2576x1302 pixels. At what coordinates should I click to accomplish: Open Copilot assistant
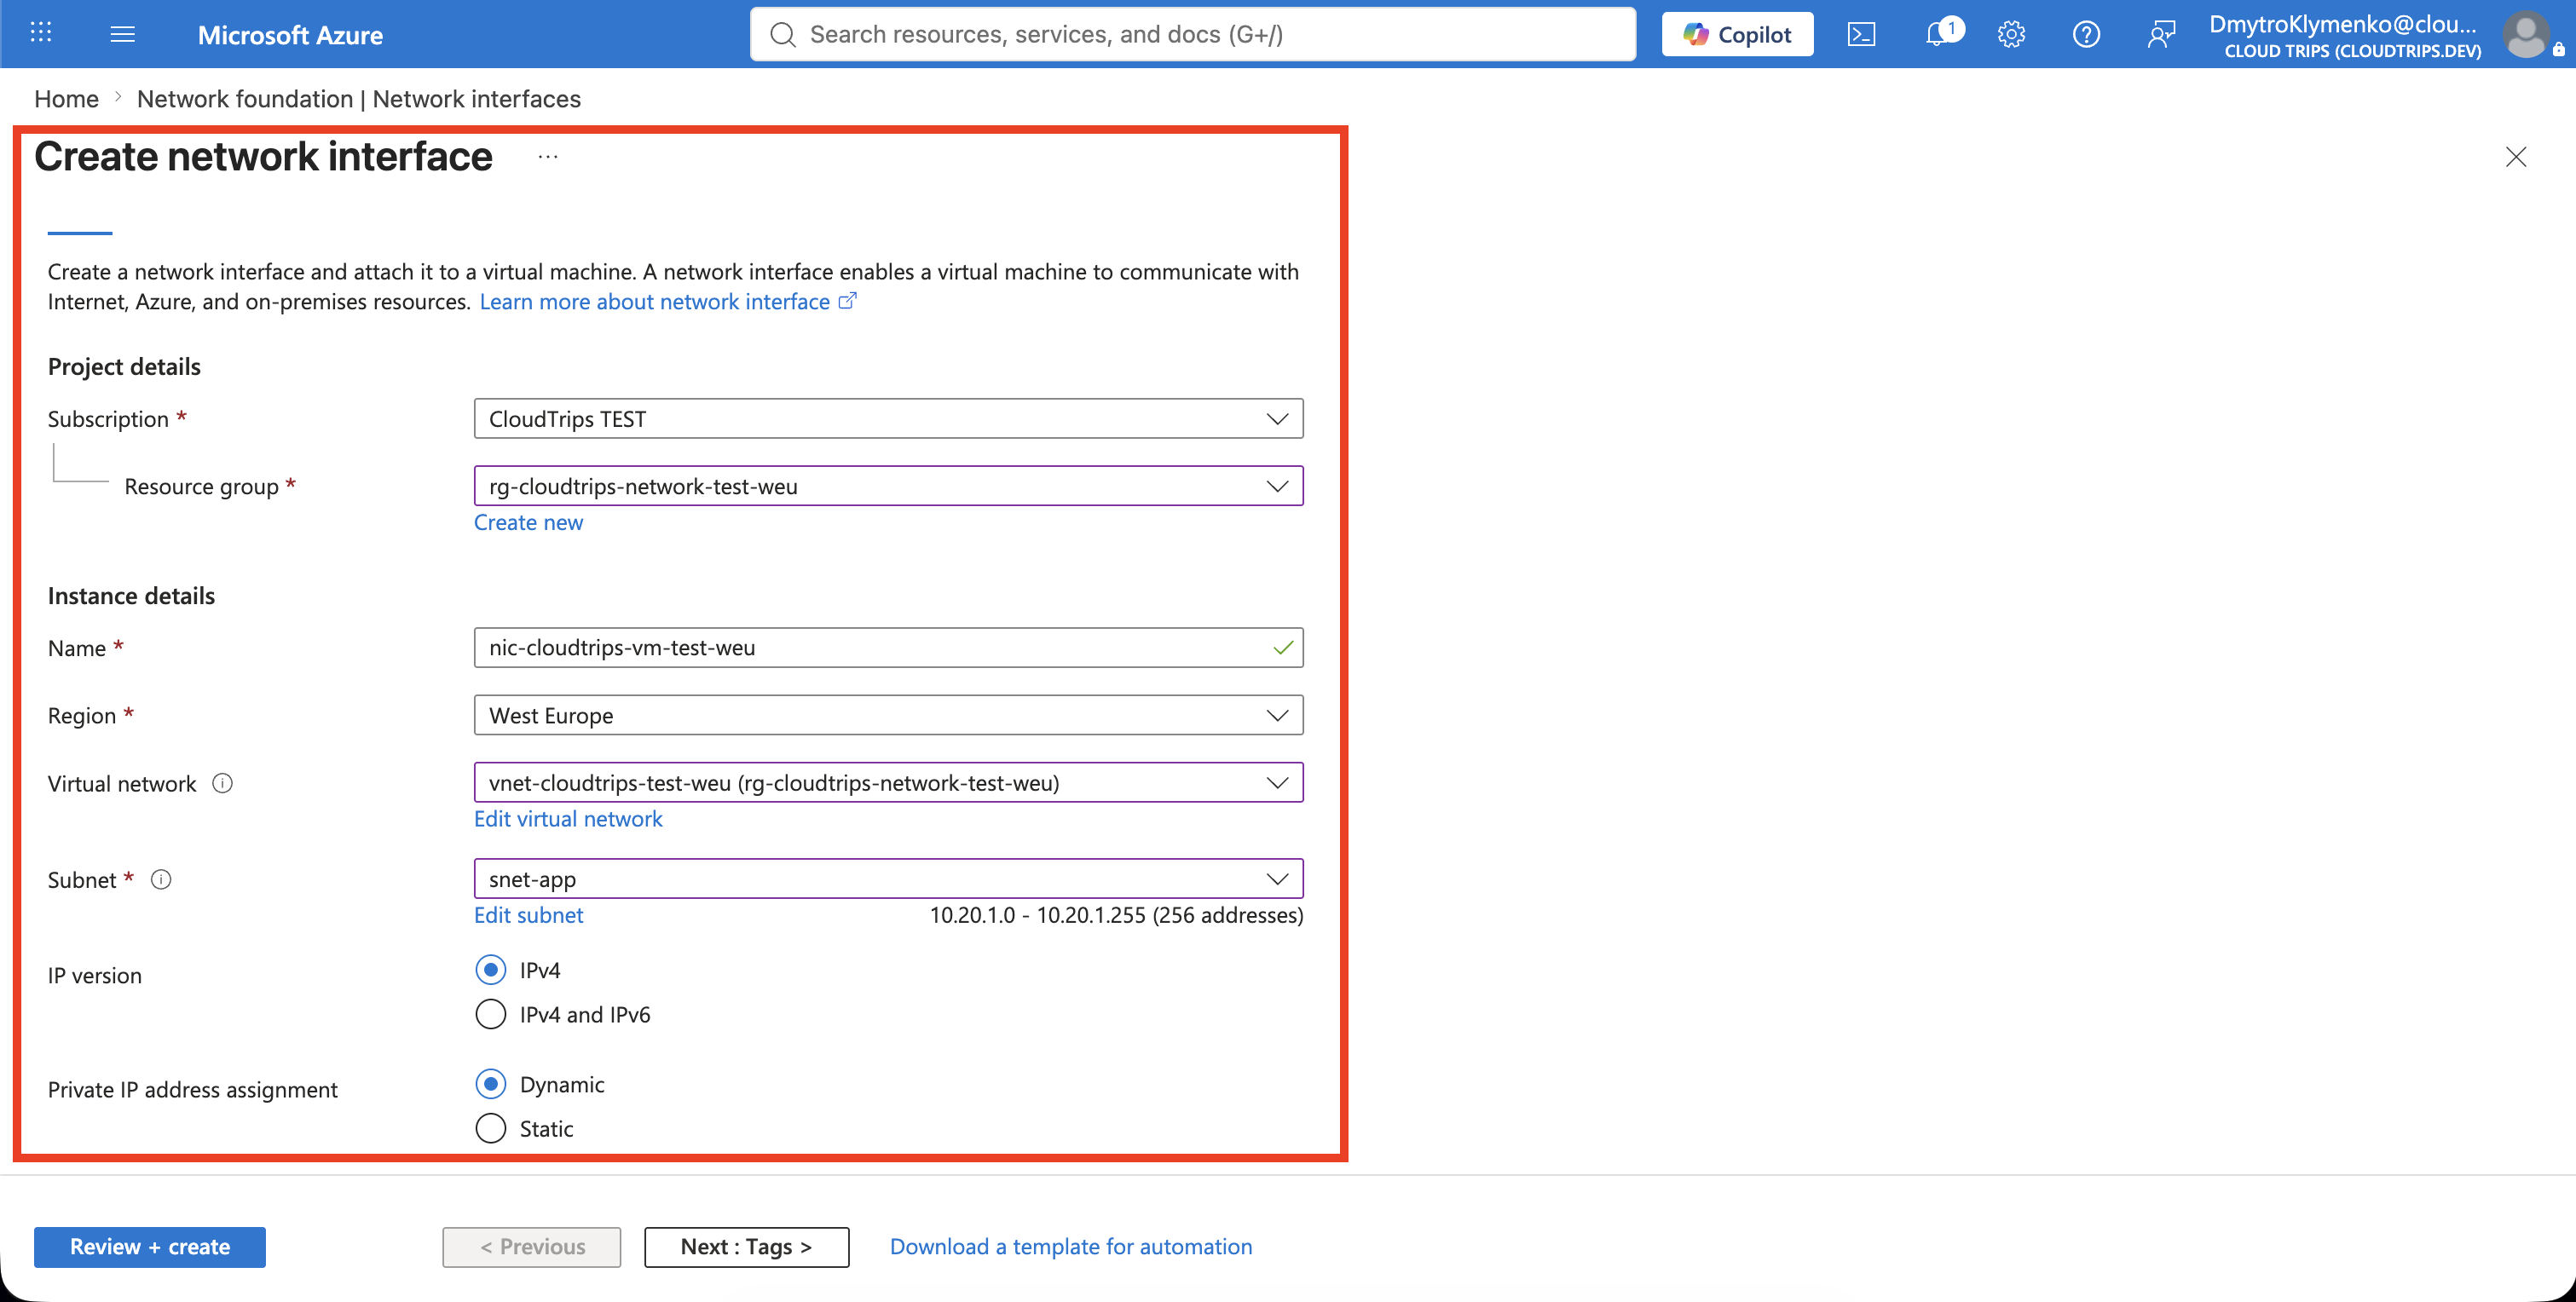click(x=1737, y=34)
